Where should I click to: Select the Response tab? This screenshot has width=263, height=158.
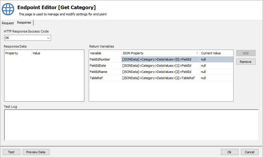pos(24,22)
